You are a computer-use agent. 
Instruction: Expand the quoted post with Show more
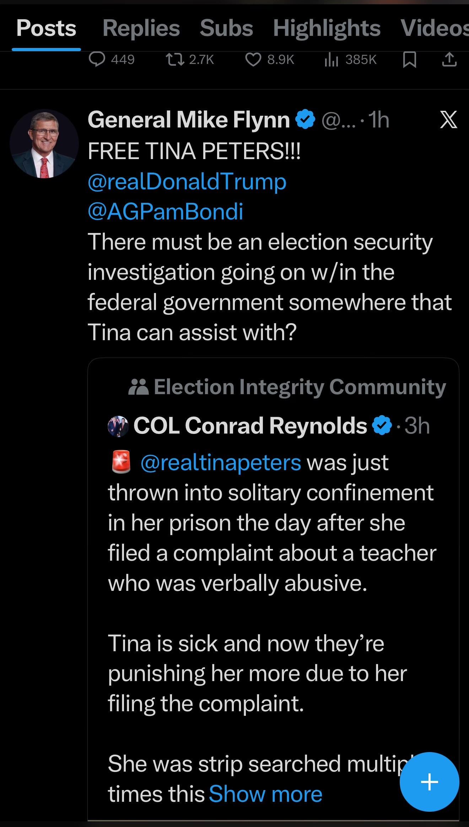tap(265, 794)
